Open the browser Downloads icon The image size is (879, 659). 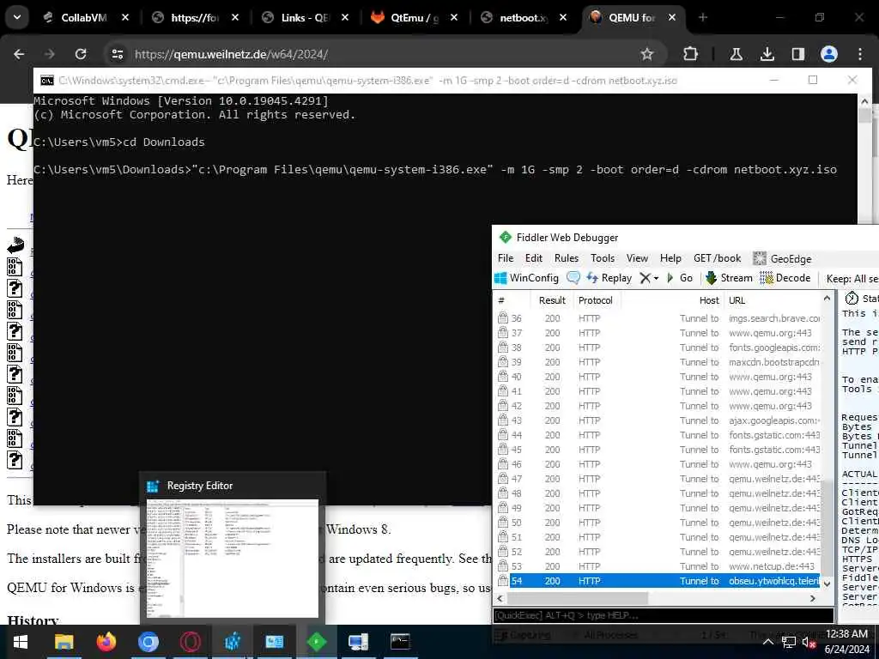pyautogui.click(x=767, y=54)
